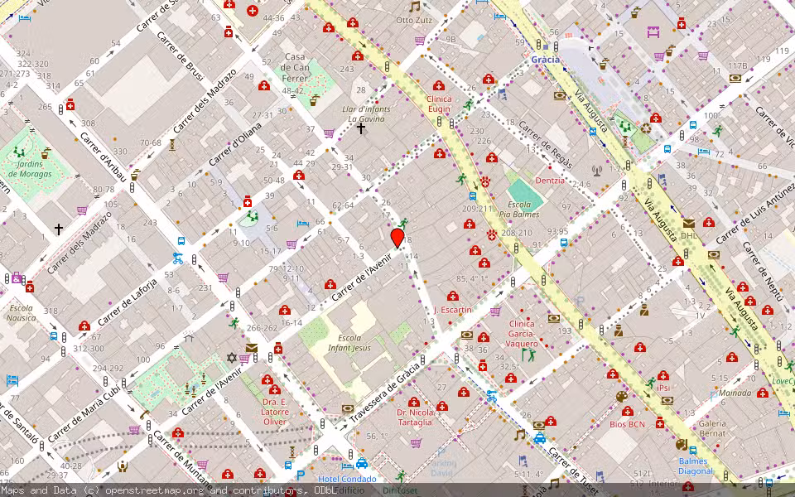Screen dimensions: 795x497
Task: Click the paw veterinary icon above Dentzia
Action: click(x=485, y=182)
